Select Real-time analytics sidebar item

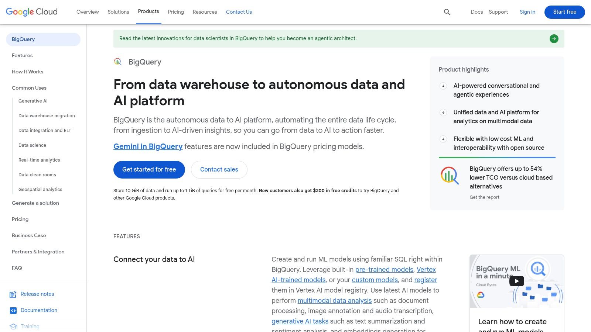(x=39, y=160)
